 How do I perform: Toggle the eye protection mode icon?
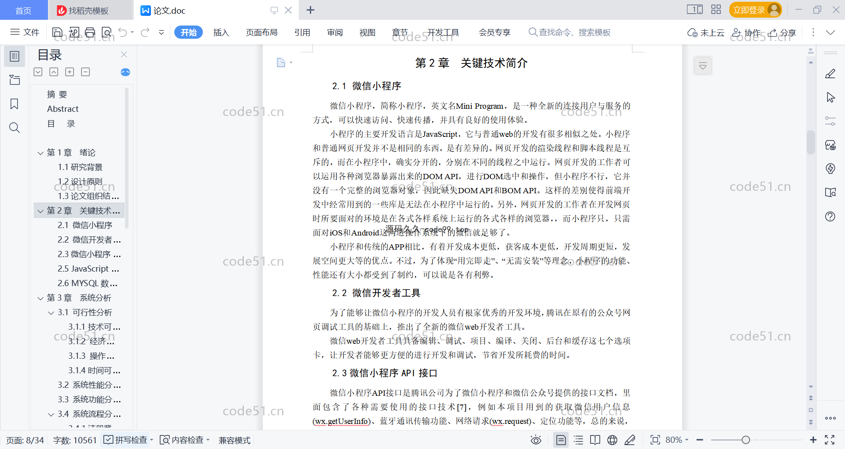click(x=536, y=440)
